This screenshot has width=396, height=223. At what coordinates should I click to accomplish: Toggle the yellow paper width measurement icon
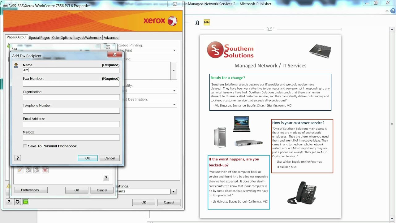point(207,22)
